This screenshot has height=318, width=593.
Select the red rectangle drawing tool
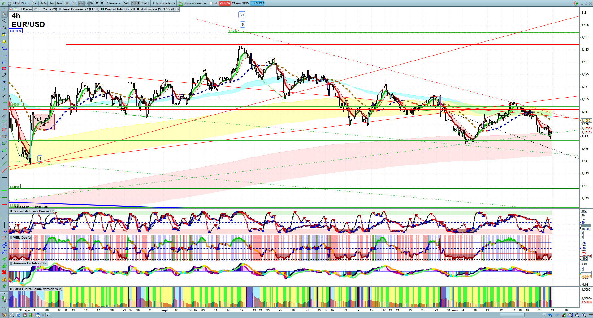(x=4, y=69)
